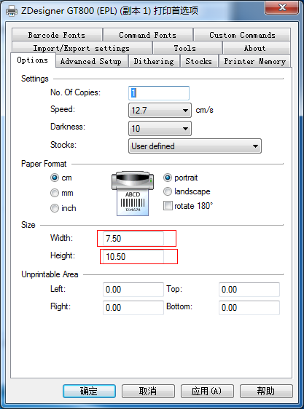Open the Printer Memory tab
The width and height of the screenshot is (304, 409).
255,61
